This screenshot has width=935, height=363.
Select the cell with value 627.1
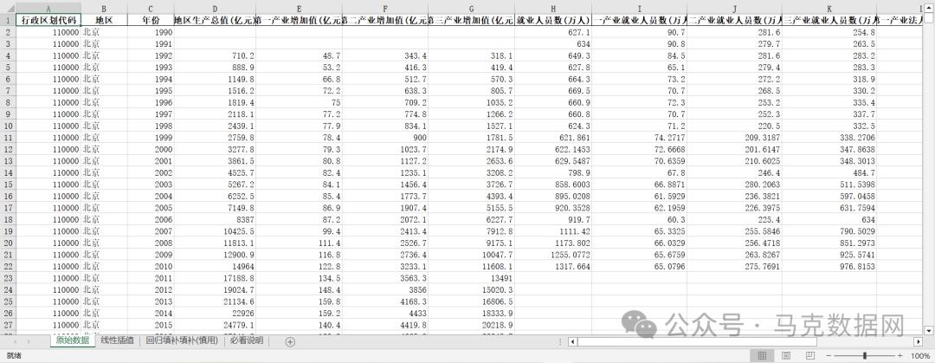553,32
